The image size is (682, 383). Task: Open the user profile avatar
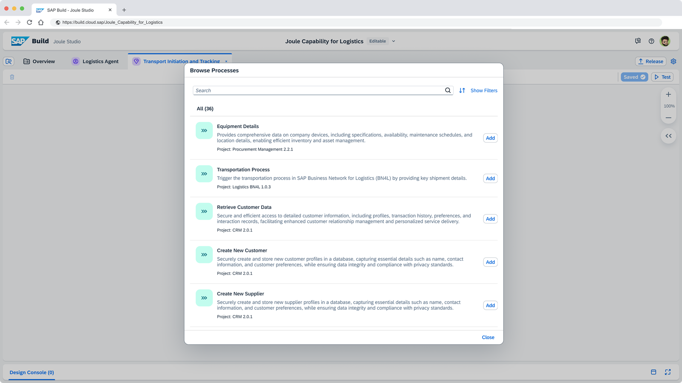coord(665,41)
